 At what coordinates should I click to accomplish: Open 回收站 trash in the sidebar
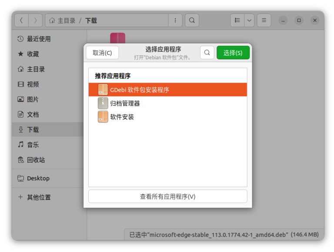(36, 160)
